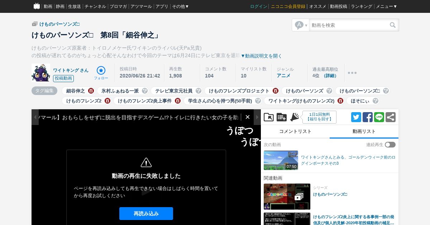The image size is (430, 225).
Task: Open the three-dots more options menu
Action: 352,73
